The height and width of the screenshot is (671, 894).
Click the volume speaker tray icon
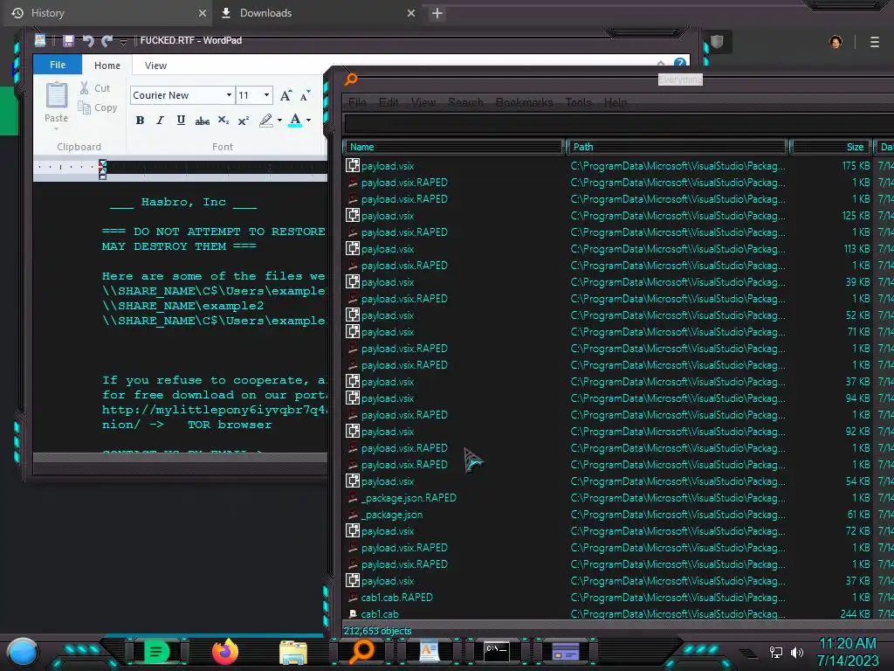797,652
